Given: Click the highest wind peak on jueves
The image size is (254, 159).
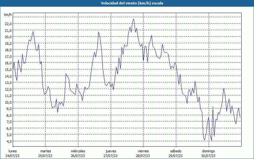Looking at the screenshot, I should point(134,19).
